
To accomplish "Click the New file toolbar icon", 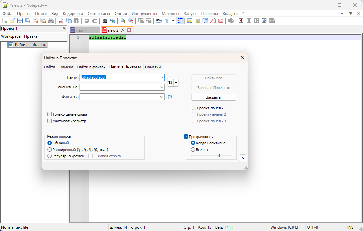I will (5, 21).
